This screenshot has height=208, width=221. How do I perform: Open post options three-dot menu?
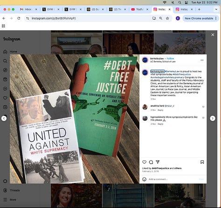(x=202, y=60)
